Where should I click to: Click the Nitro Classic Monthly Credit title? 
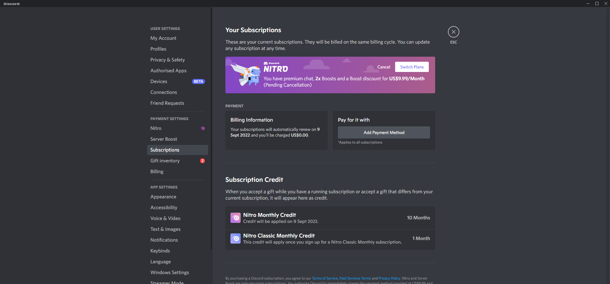click(x=279, y=236)
